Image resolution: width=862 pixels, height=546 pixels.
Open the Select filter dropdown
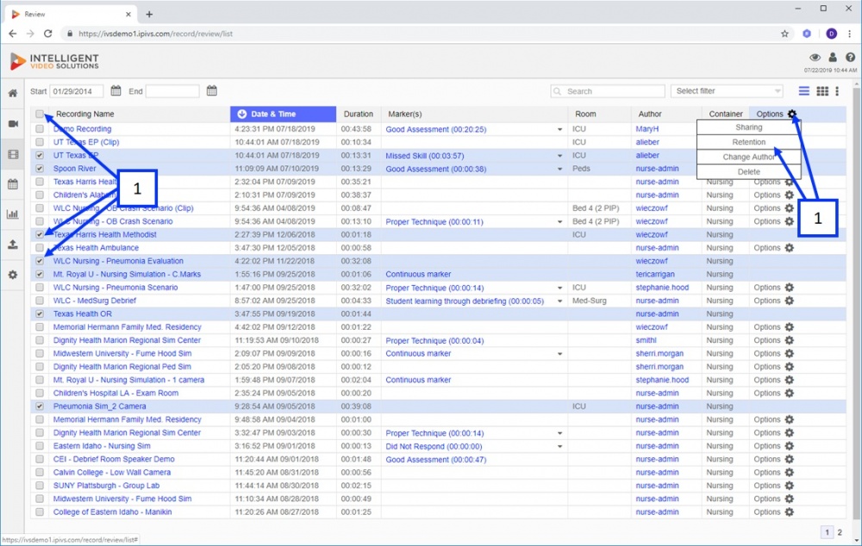728,91
